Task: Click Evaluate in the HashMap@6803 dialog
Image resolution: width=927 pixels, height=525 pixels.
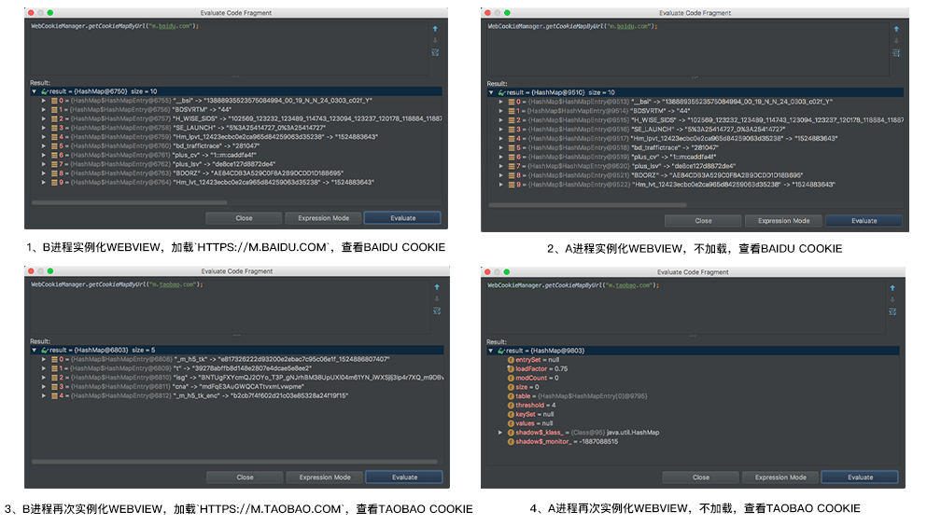Action: coord(404,477)
